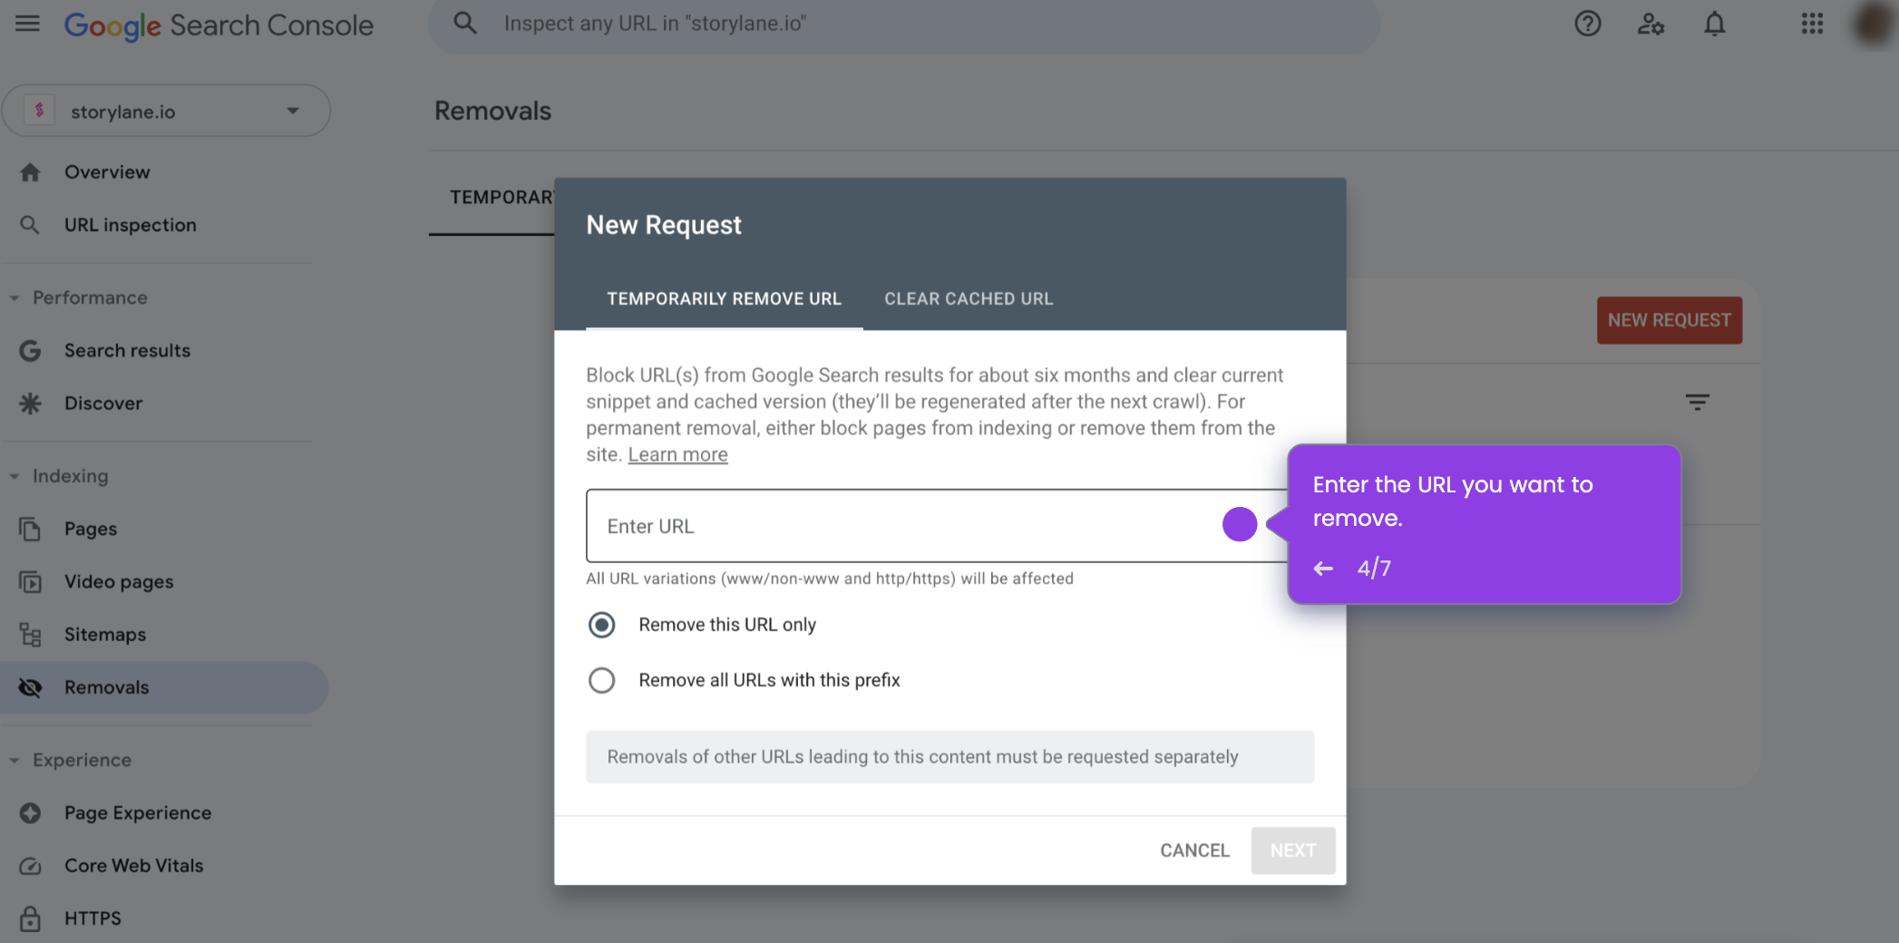1899x943 pixels.
Task: Open the notifications bell
Action: click(1714, 24)
